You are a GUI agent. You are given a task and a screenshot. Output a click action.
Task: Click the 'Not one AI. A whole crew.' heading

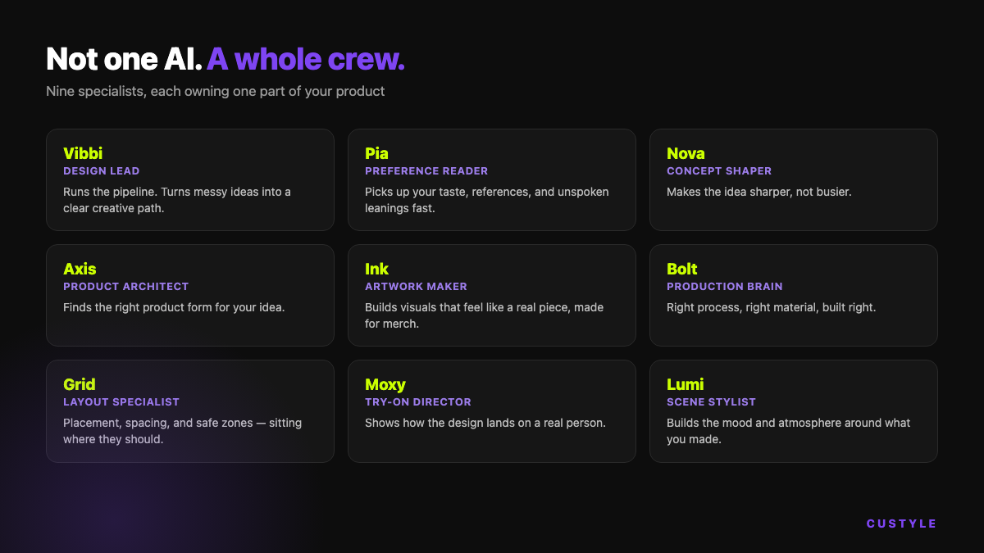click(225, 59)
